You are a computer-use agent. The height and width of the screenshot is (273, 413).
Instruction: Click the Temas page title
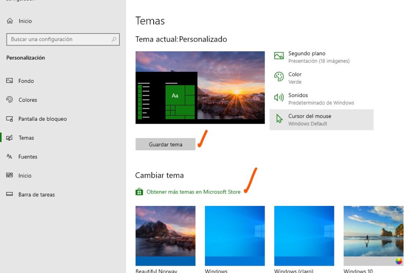coord(150,21)
